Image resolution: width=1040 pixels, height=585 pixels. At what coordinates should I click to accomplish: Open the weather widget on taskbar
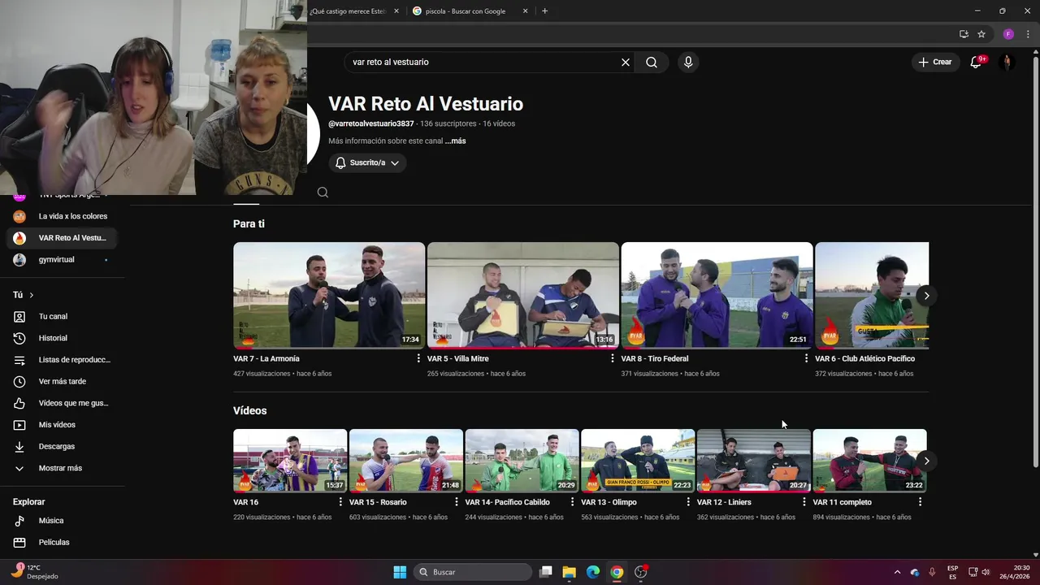point(36,572)
